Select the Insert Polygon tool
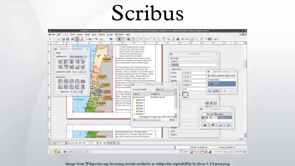The width and height of the screenshot is (295, 166). click(x=144, y=39)
